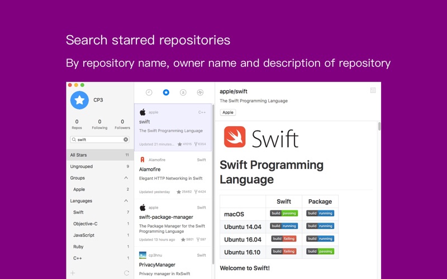The image size is (447, 279).
Task: Click 'Privacy manager in RxSwift' text
Action: pyautogui.click(x=164, y=273)
